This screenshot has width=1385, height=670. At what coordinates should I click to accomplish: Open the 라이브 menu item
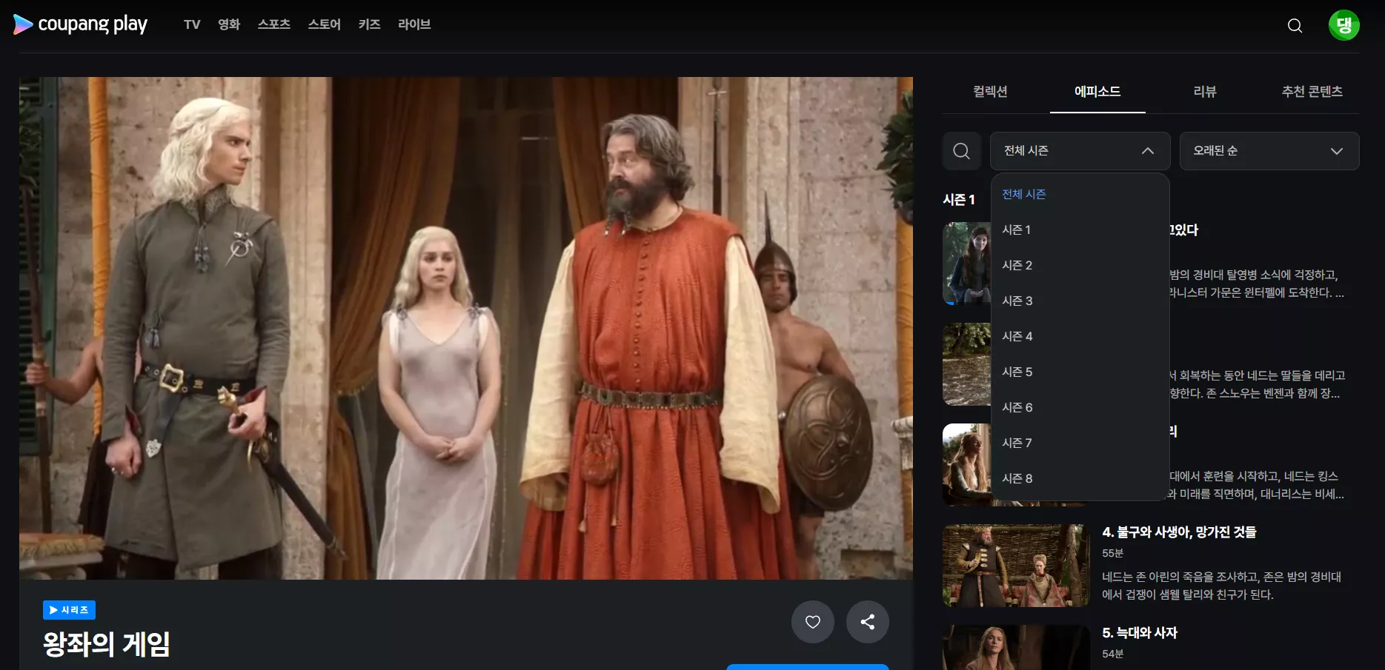click(414, 24)
